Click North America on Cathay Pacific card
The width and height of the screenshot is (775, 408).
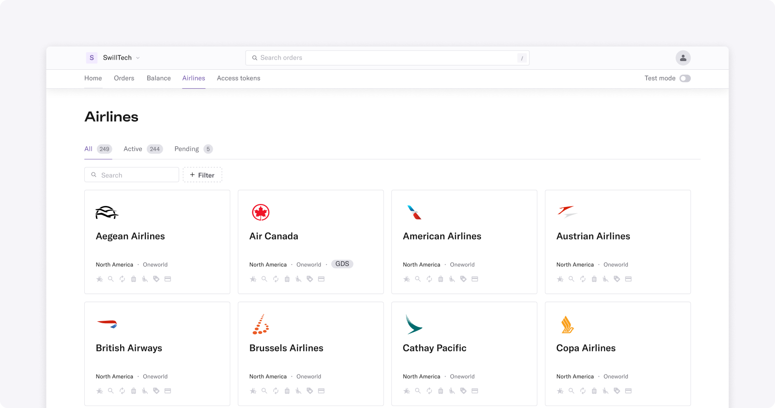point(421,377)
